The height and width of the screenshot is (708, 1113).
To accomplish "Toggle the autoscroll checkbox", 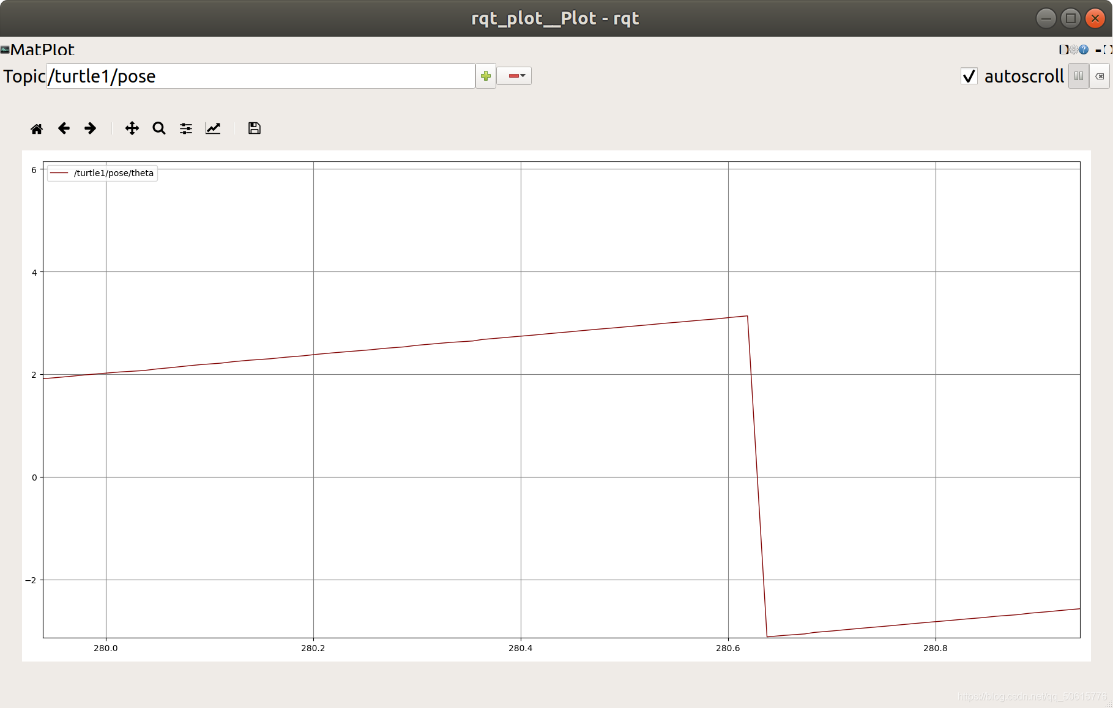I will point(969,76).
